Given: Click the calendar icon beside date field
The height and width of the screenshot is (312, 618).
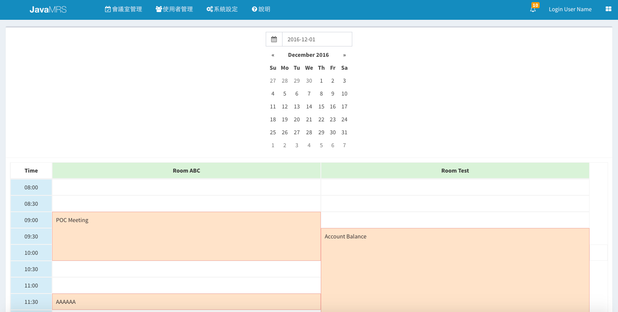Looking at the screenshot, I should (274, 39).
